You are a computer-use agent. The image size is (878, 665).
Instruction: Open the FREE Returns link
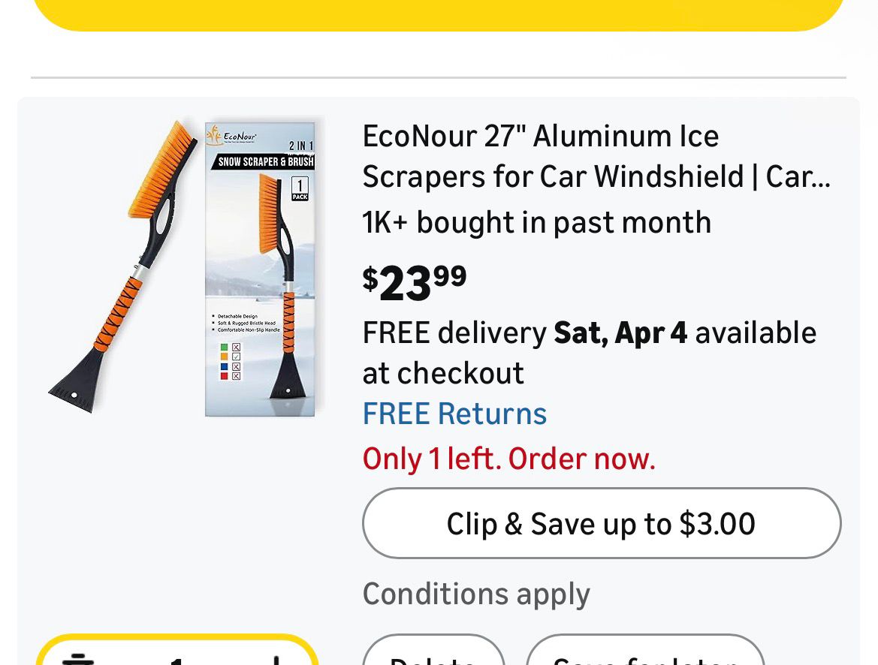(x=454, y=414)
